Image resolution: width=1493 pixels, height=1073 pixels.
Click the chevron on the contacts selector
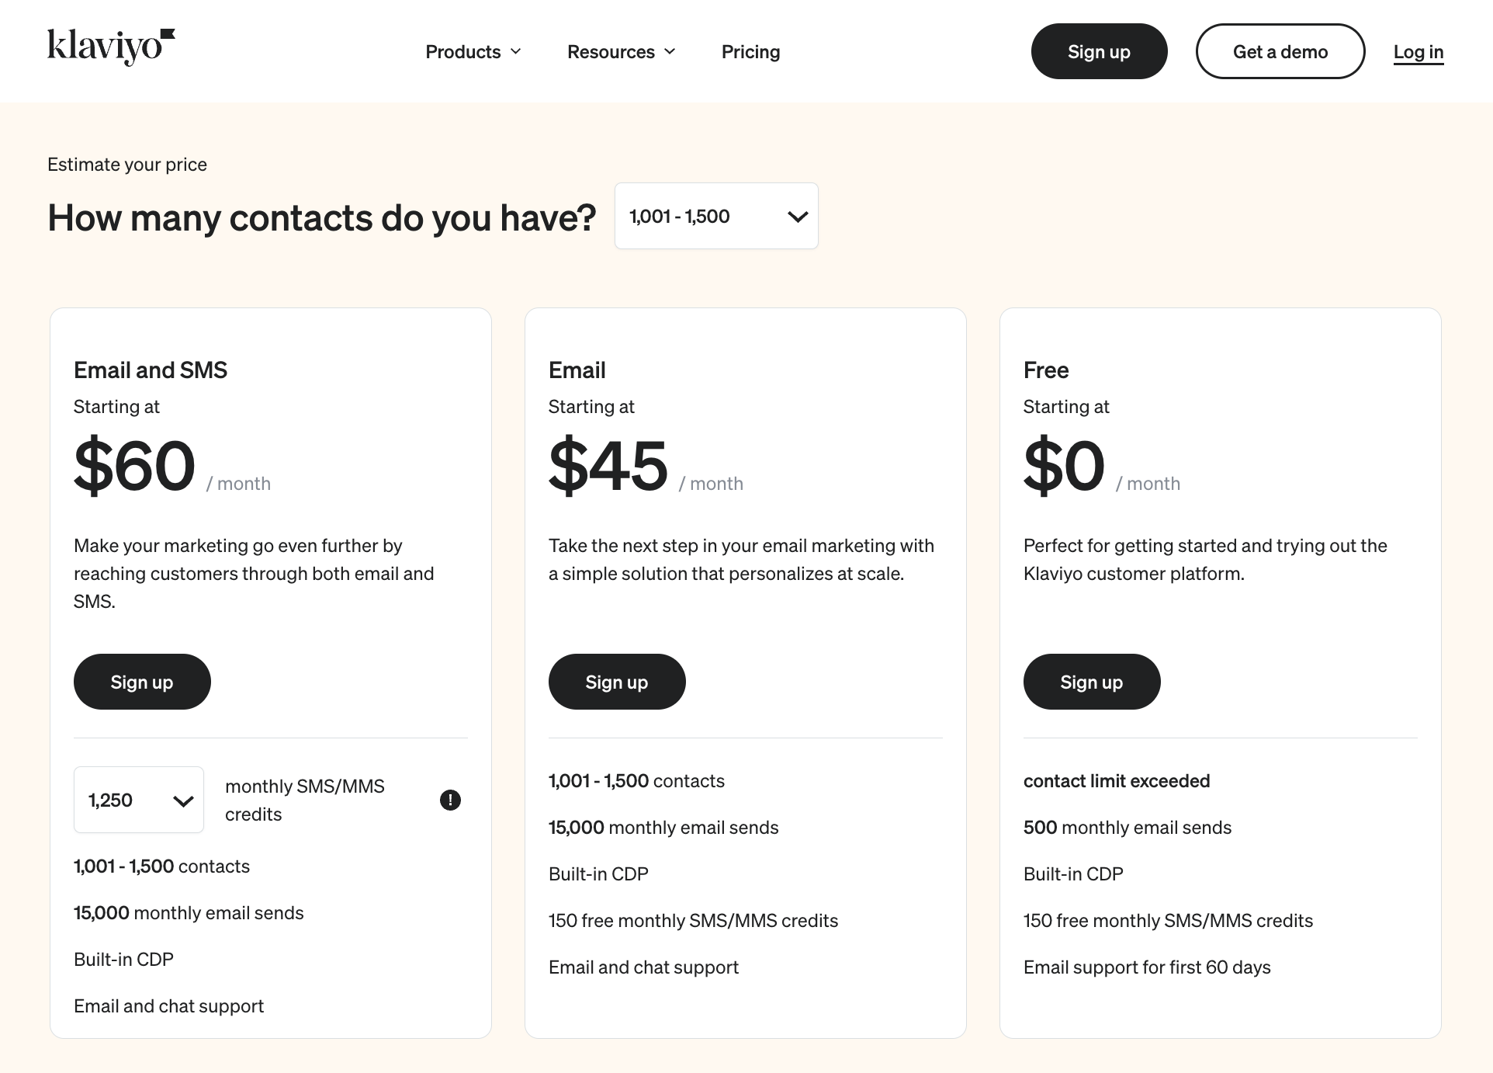(x=796, y=217)
